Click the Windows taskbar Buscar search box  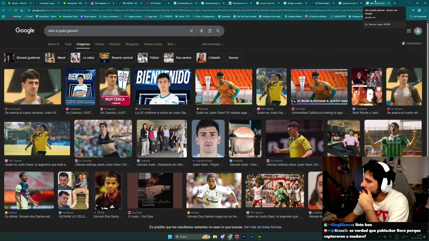192,237
